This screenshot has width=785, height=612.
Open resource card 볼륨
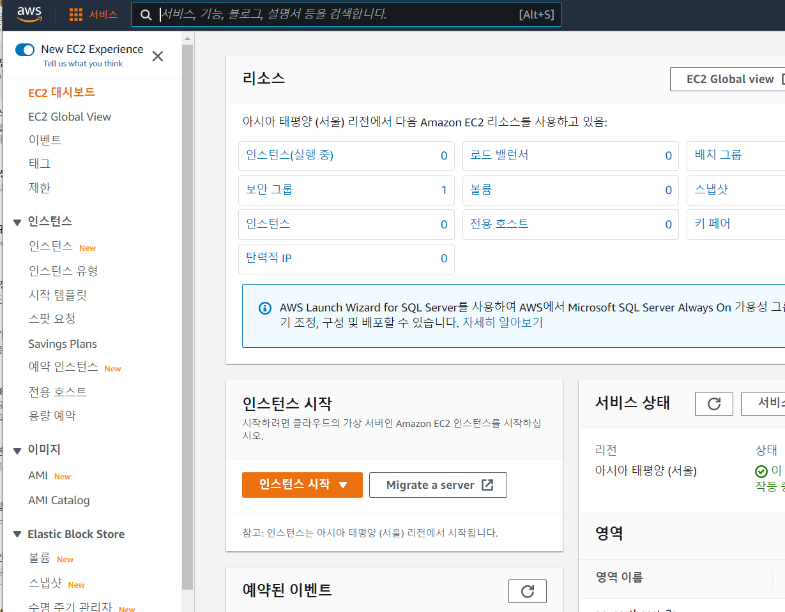coord(570,190)
